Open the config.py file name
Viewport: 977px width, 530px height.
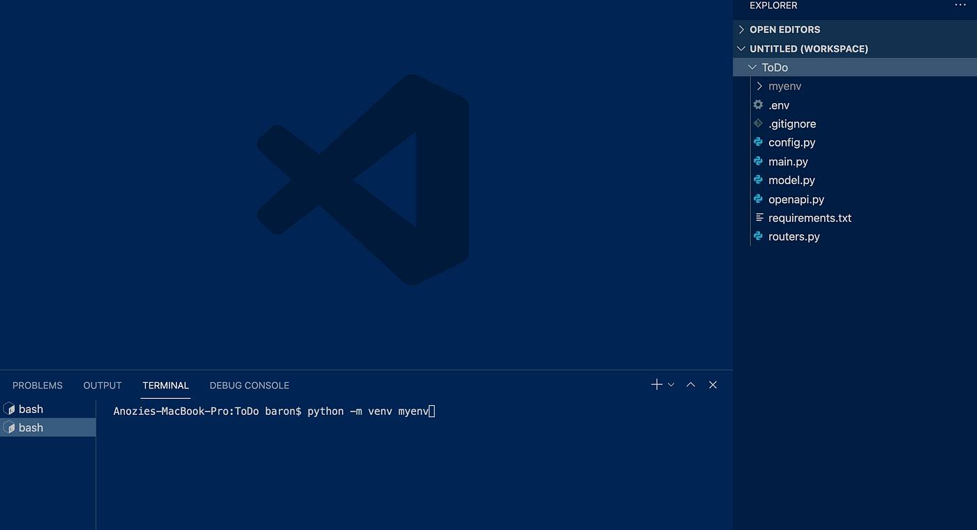pyautogui.click(x=792, y=142)
